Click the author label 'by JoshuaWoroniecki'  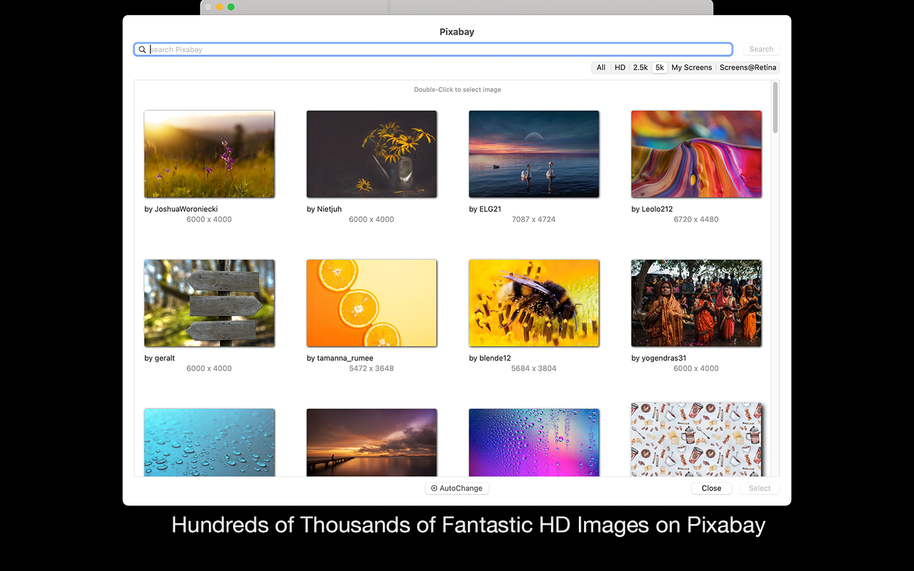point(181,209)
